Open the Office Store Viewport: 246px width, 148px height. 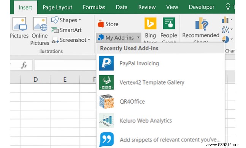coord(108,24)
